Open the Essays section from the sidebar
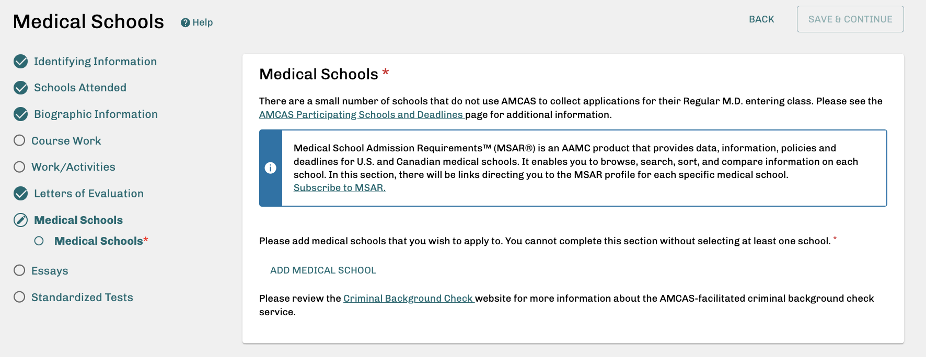 point(50,270)
